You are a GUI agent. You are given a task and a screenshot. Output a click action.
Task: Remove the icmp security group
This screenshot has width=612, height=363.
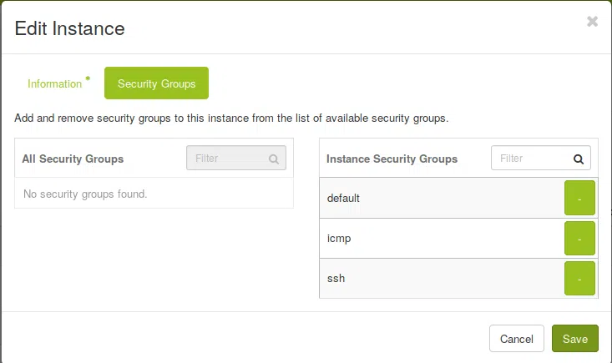[x=579, y=239]
